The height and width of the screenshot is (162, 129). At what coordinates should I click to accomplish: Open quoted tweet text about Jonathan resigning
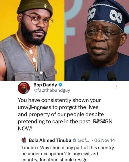(x=68, y=154)
